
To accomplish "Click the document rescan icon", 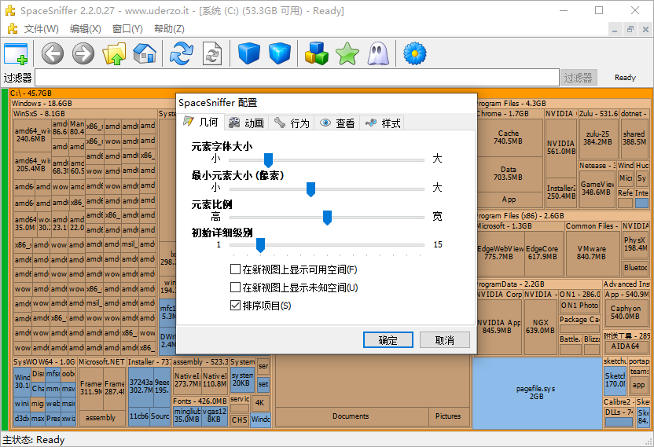I will (x=212, y=53).
